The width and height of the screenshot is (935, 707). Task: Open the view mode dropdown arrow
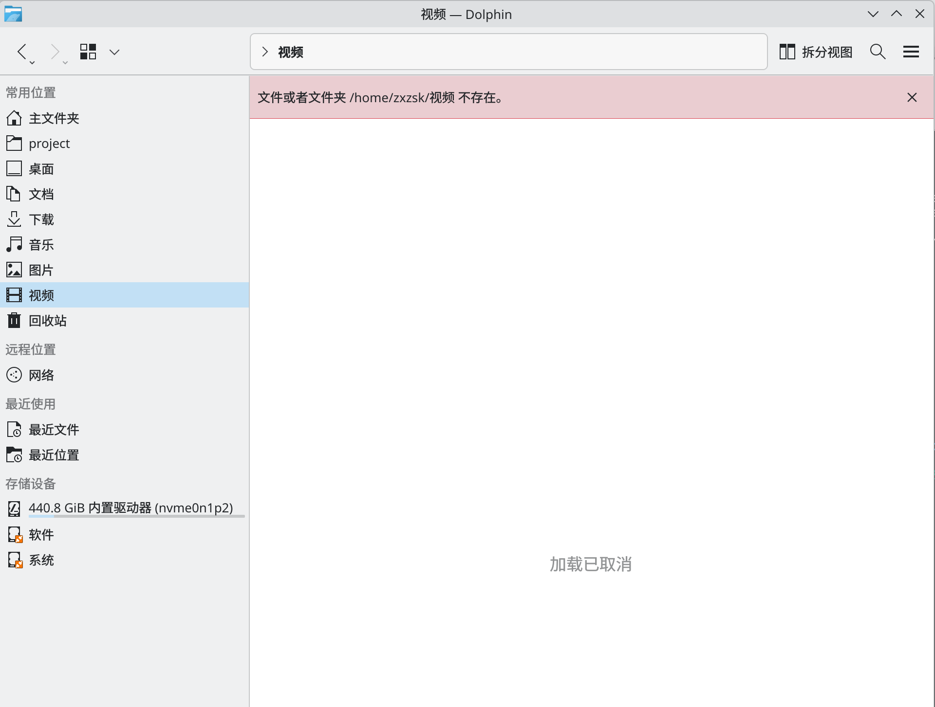pyautogui.click(x=114, y=52)
